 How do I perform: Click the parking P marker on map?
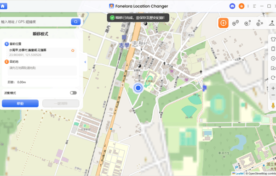[236, 168]
